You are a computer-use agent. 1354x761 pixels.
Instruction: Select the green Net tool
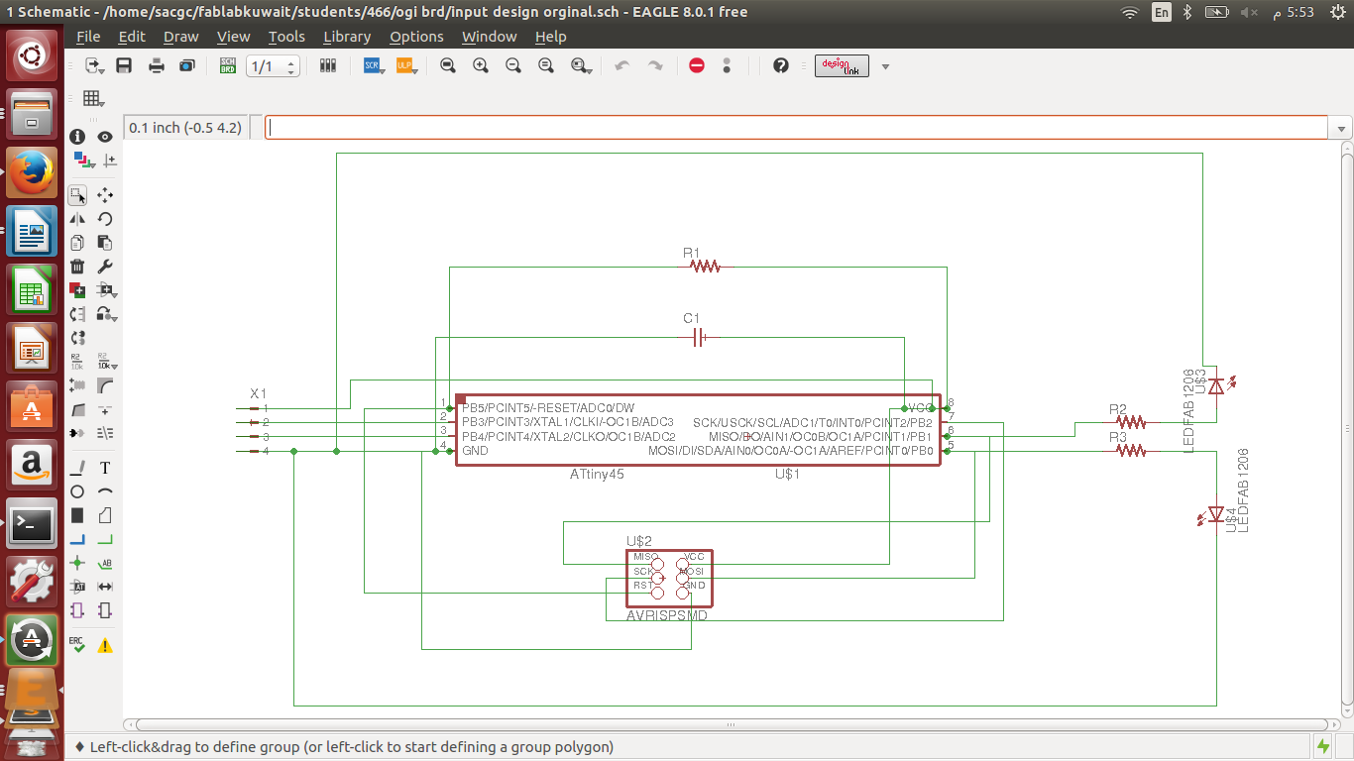click(105, 539)
